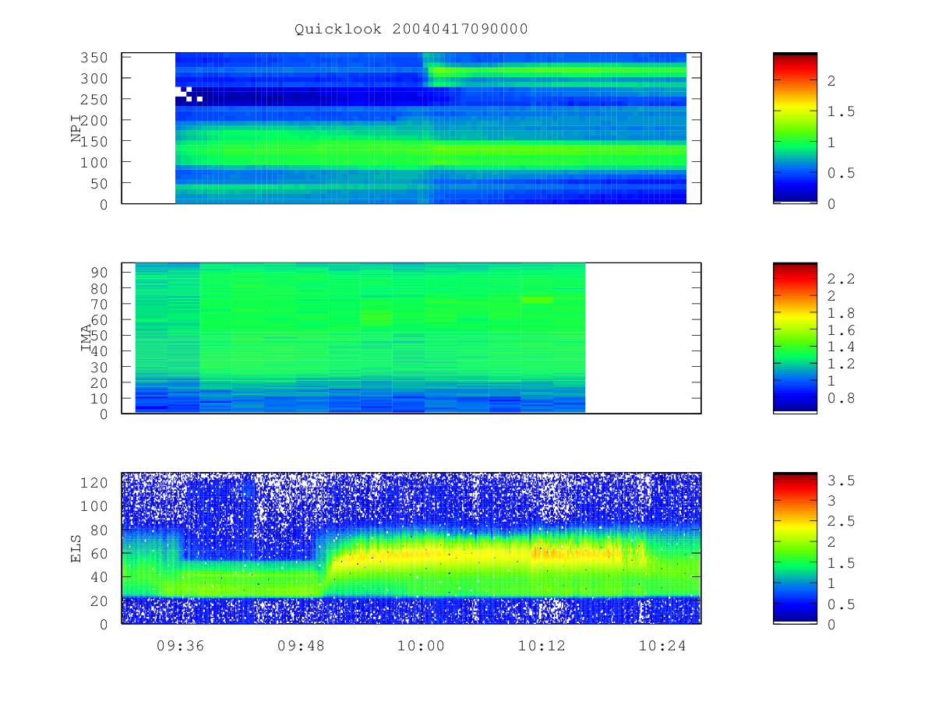Click inside the NPI spectrogram plot
The height and width of the screenshot is (701, 935).
(411, 129)
